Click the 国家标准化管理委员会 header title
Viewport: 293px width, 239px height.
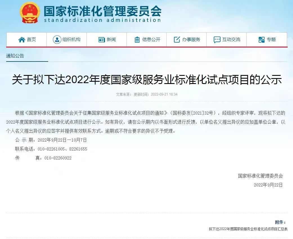[102, 11]
